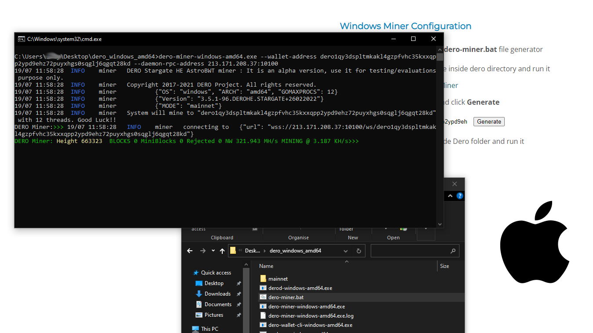This screenshot has width=593, height=333.
Task: Click the pin icon beside Desktop
Action: click(239, 283)
